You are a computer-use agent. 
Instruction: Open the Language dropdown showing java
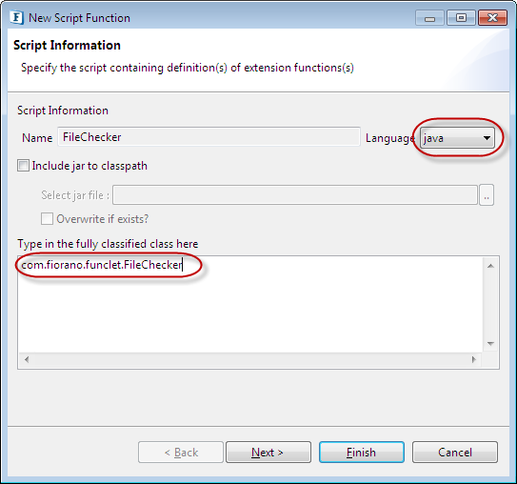457,138
